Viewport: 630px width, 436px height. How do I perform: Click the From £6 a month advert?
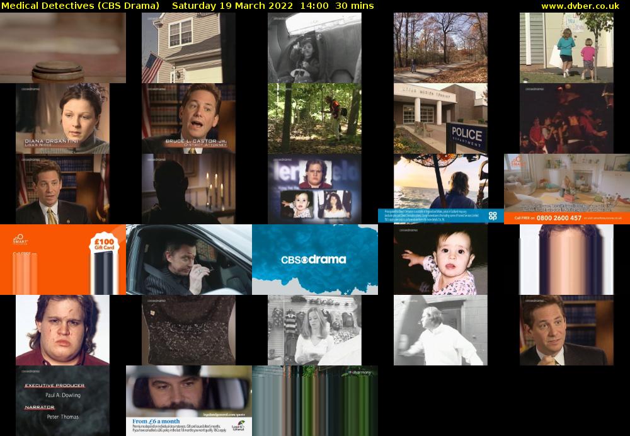188,401
